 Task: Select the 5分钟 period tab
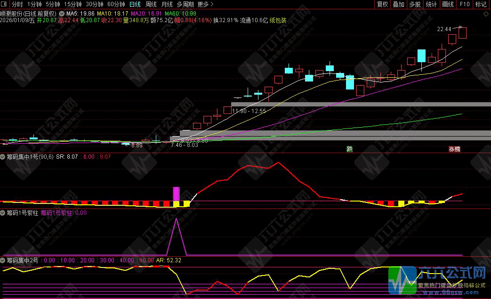(x=53, y=4)
